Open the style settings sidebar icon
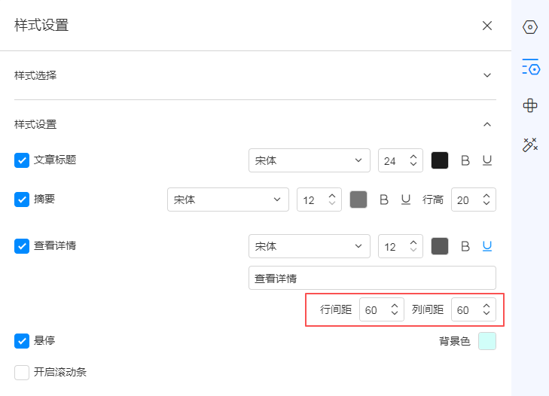This screenshot has width=549, height=396. pos(530,68)
